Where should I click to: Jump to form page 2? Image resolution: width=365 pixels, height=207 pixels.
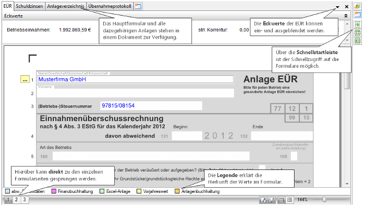pos(16,200)
